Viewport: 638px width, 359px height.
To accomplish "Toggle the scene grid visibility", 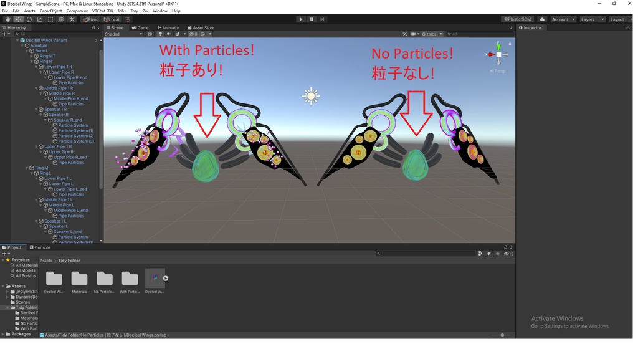I will [202, 34].
